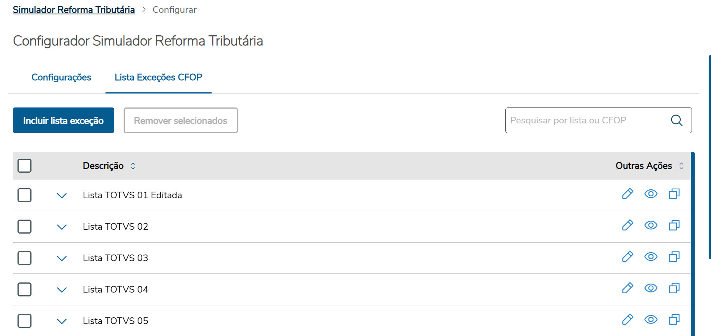
Task: Click the Incluir lista exceção button
Action: click(63, 120)
